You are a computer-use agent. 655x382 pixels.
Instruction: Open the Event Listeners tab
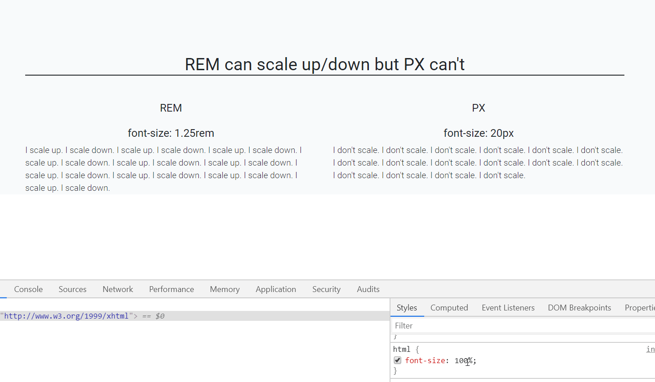tap(508, 308)
